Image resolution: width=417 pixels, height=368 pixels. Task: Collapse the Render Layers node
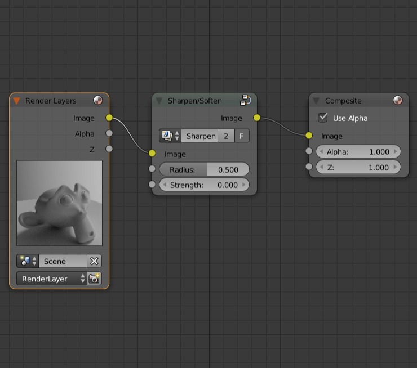[17, 101]
